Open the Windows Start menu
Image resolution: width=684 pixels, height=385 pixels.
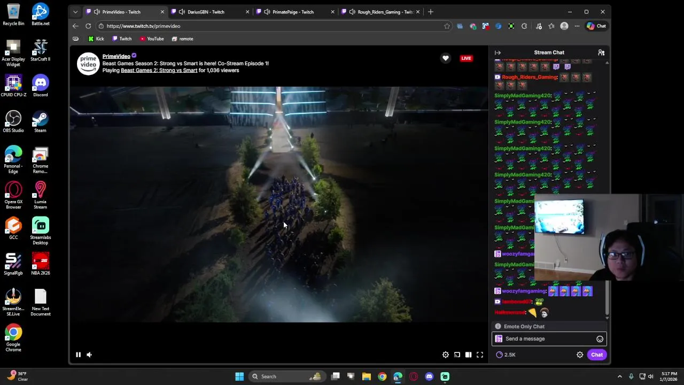(x=239, y=376)
